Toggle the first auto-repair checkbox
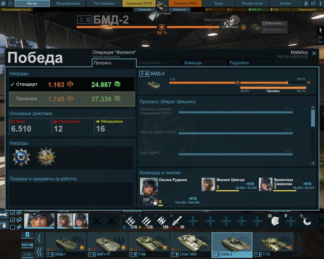 tap(13, 213)
